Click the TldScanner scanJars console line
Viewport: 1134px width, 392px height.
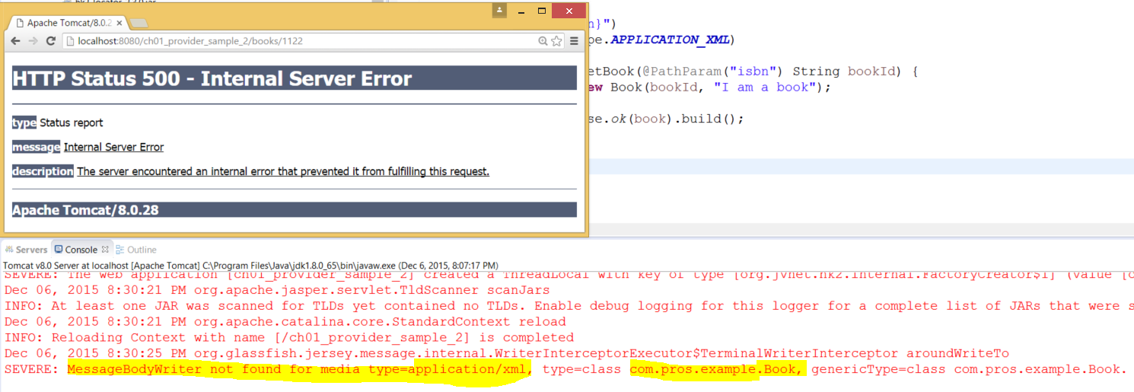(x=277, y=290)
